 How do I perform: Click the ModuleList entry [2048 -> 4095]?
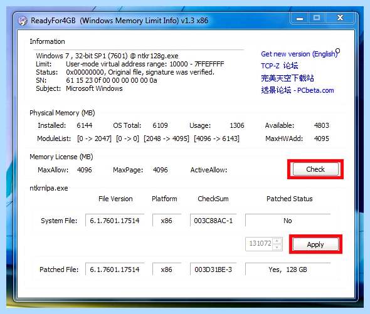point(166,139)
